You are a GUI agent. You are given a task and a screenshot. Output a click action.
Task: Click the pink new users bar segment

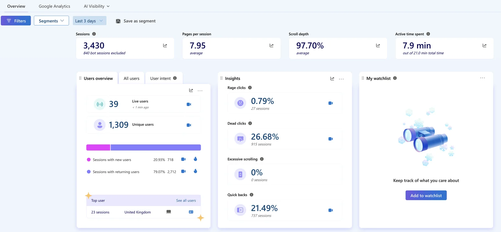point(98,147)
